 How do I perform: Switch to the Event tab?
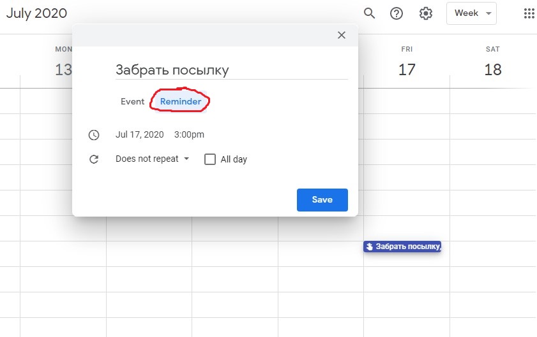[x=132, y=101]
